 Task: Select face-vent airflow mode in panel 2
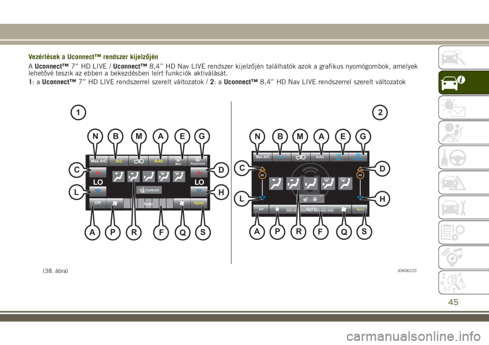point(276,184)
